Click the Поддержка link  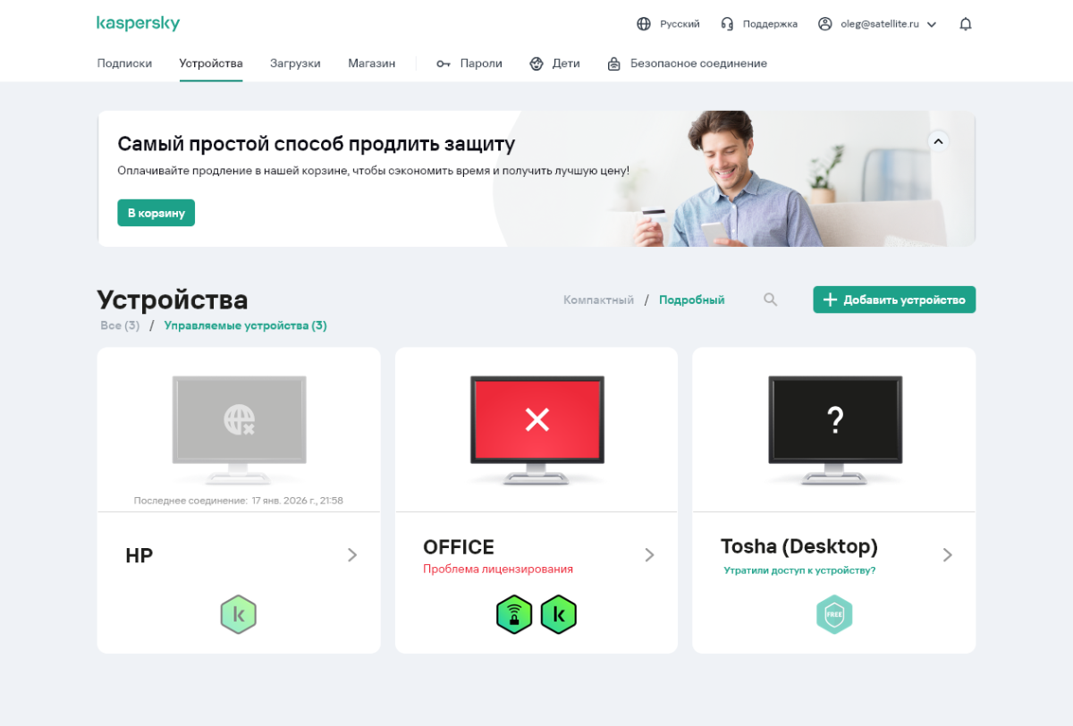[x=770, y=24]
